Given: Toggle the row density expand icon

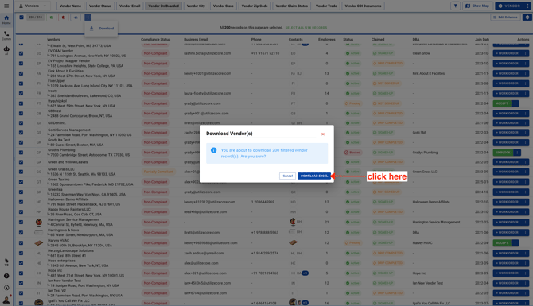Looking at the screenshot, I should [x=527, y=17].
